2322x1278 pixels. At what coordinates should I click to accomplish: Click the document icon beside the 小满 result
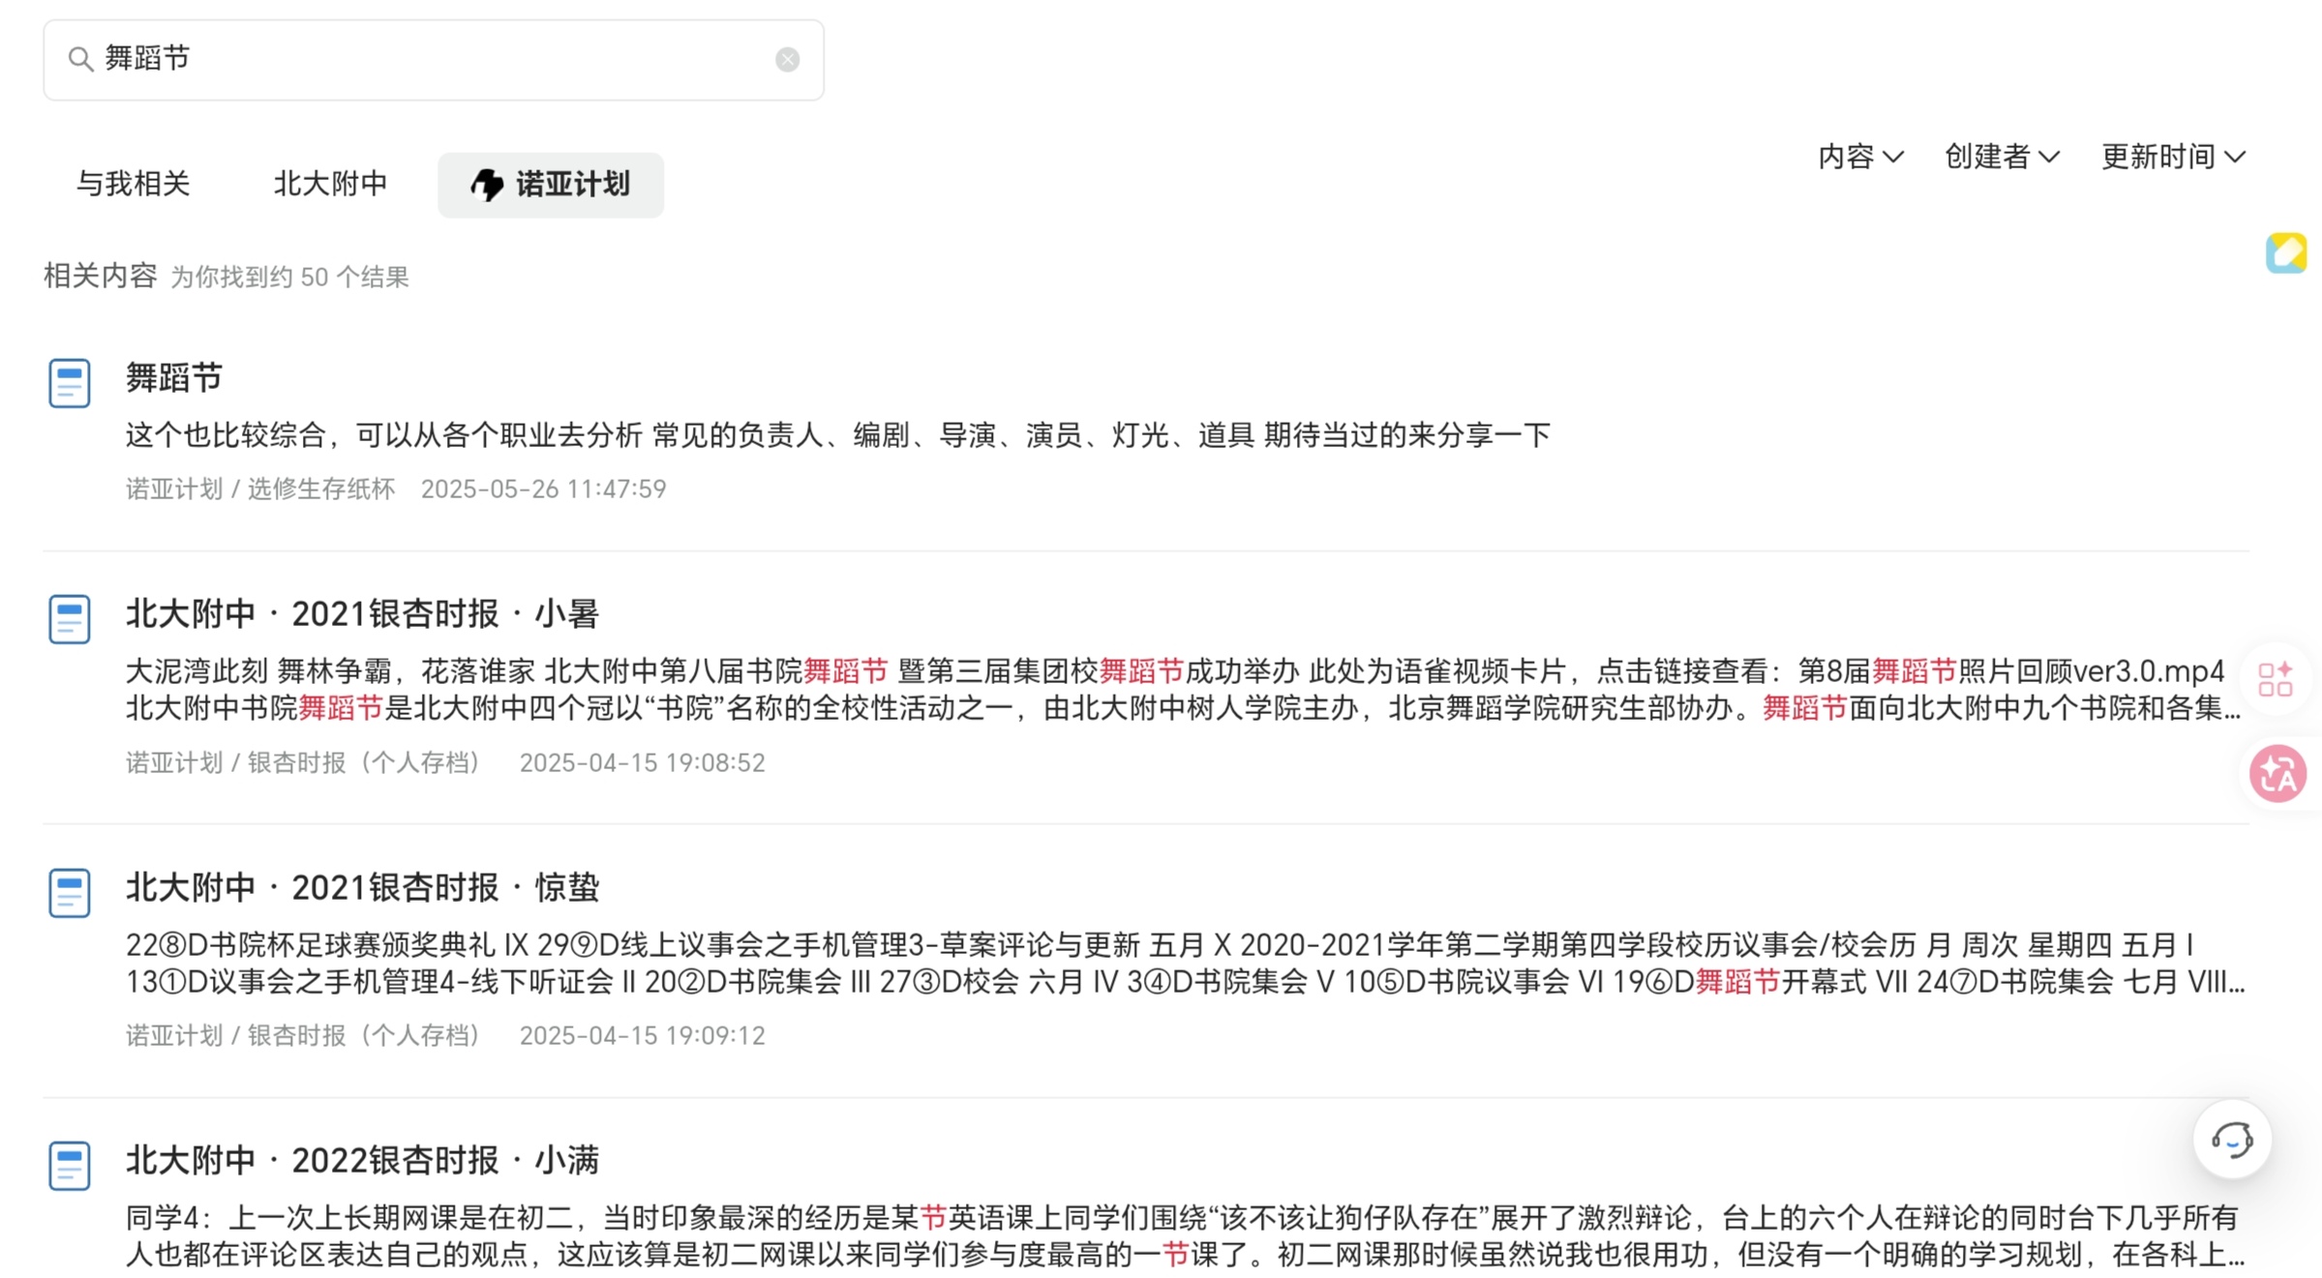pos(70,1166)
